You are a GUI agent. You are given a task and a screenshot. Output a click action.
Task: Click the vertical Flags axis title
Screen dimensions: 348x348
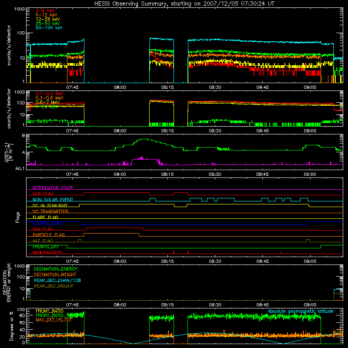[18, 217]
